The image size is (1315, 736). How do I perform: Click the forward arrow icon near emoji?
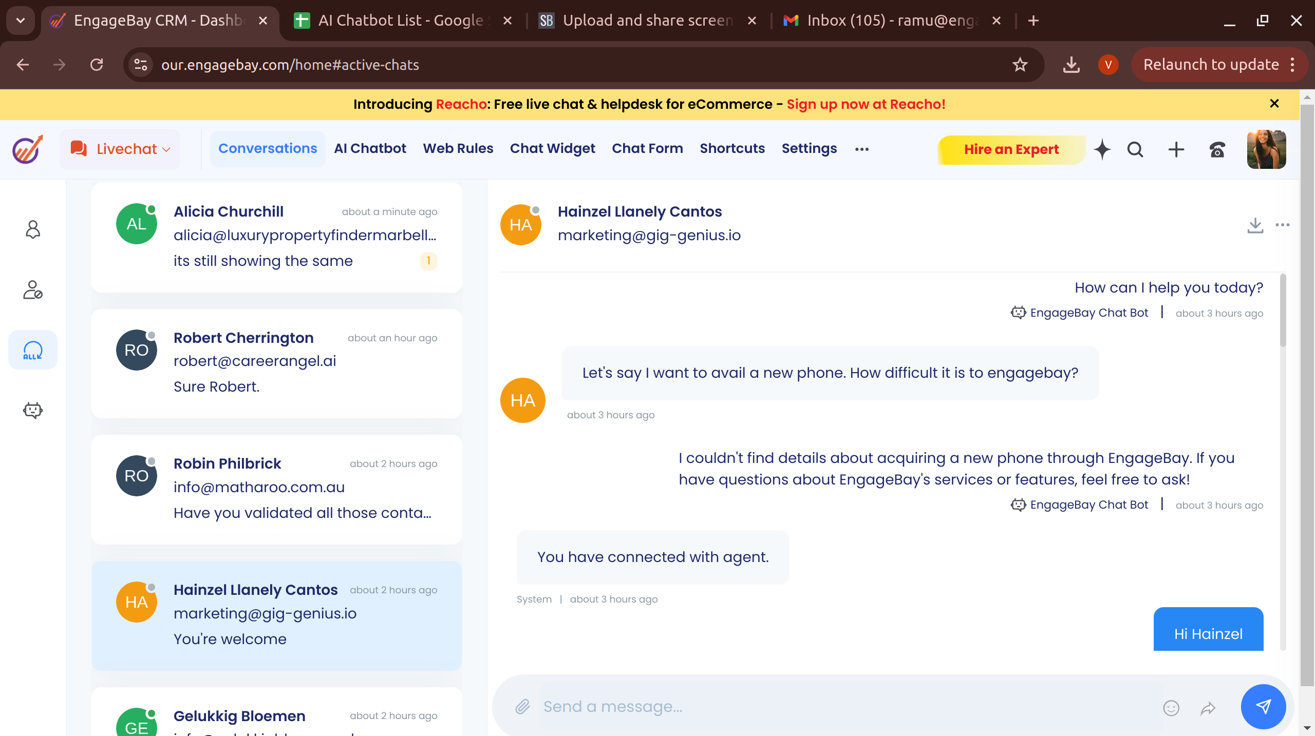[1208, 708]
